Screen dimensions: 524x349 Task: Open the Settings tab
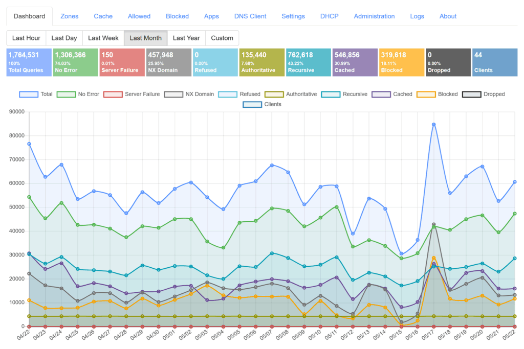[x=293, y=16]
